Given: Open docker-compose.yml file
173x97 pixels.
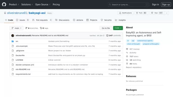Looking at the screenshot, I should point(25,65).
